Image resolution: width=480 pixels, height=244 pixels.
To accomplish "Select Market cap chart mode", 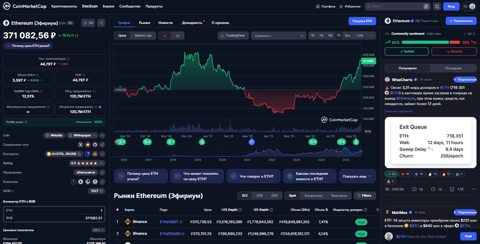I will click(x=143, y=36).
